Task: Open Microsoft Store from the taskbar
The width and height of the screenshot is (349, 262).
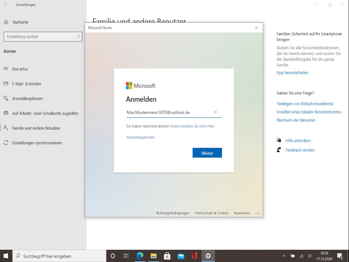Action: 167,256
